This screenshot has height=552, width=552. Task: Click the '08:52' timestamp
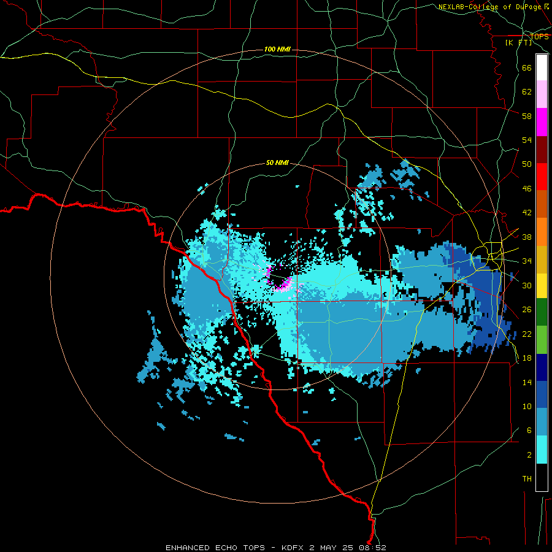tap(372, 548)
